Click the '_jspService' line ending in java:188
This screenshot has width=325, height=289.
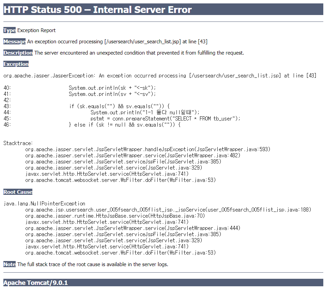tap(168, 210)
